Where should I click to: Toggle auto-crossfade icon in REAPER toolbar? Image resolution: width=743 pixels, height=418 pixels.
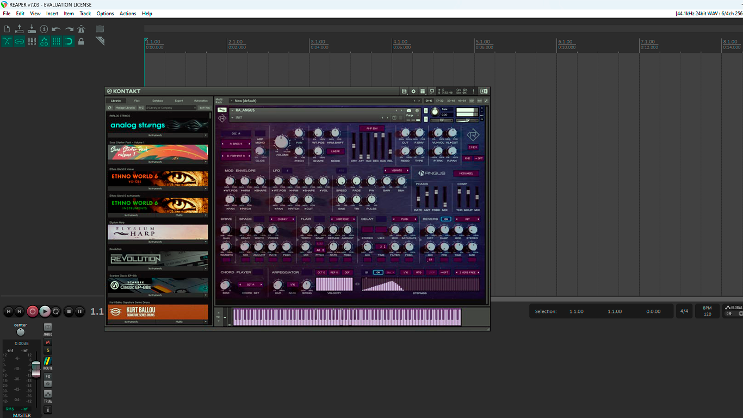(7, 41)
